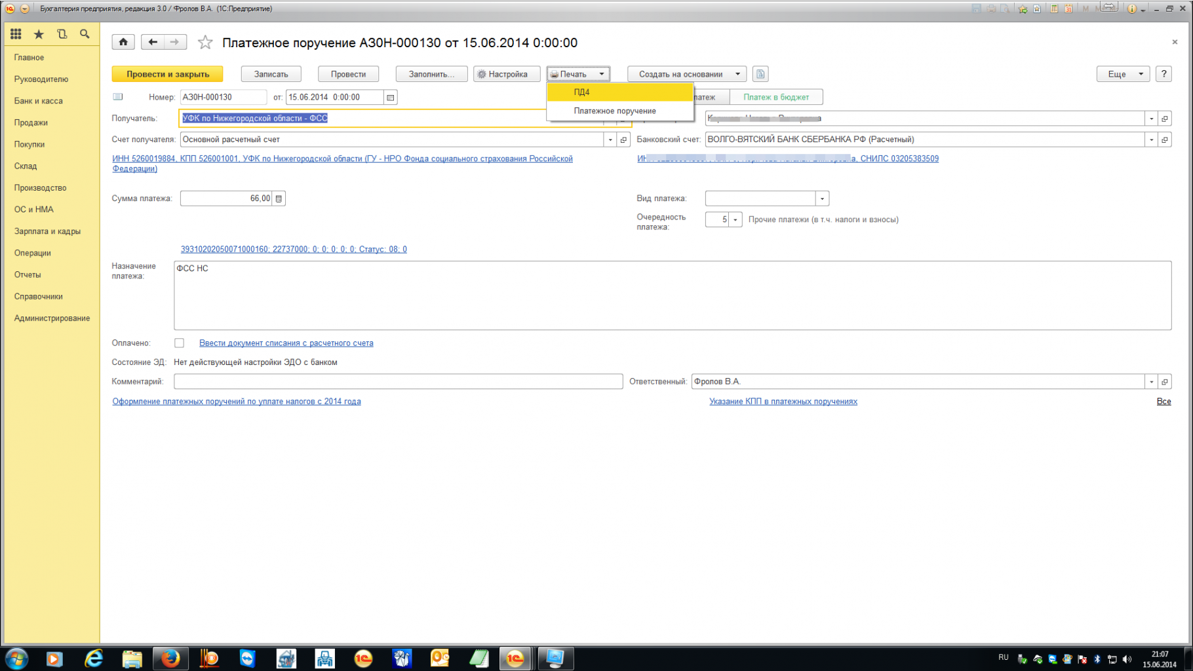The image size is (1193, 671).
Task: Navigate back with the left arrow
Action: [153, 42]
